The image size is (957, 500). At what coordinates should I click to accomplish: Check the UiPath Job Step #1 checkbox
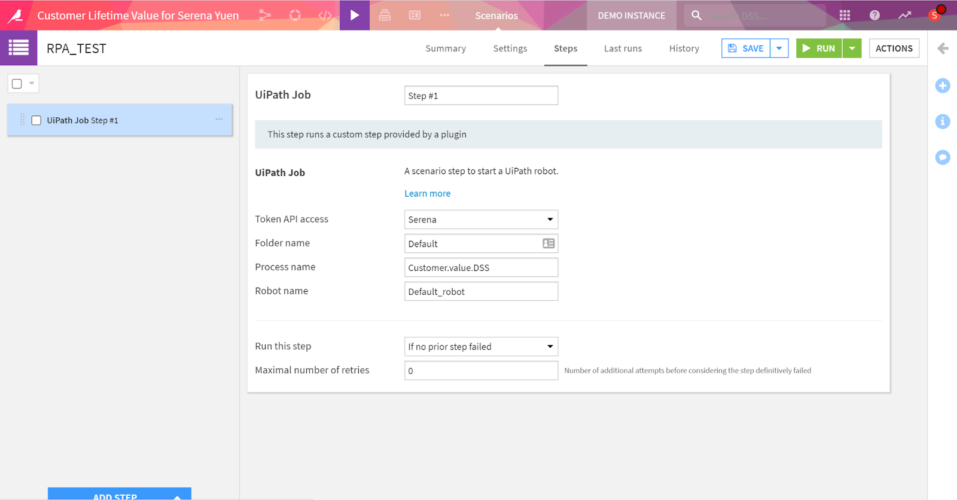[x=36, y=120]
